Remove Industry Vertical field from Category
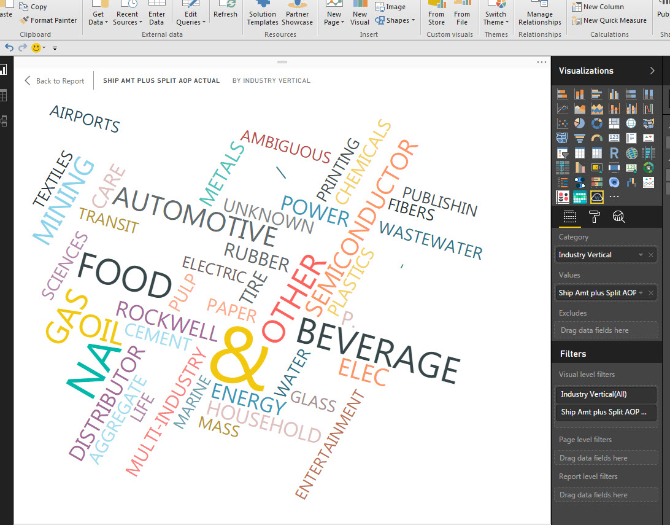Image resolution: width=670 pixels, height=525 pixels. 651,255
